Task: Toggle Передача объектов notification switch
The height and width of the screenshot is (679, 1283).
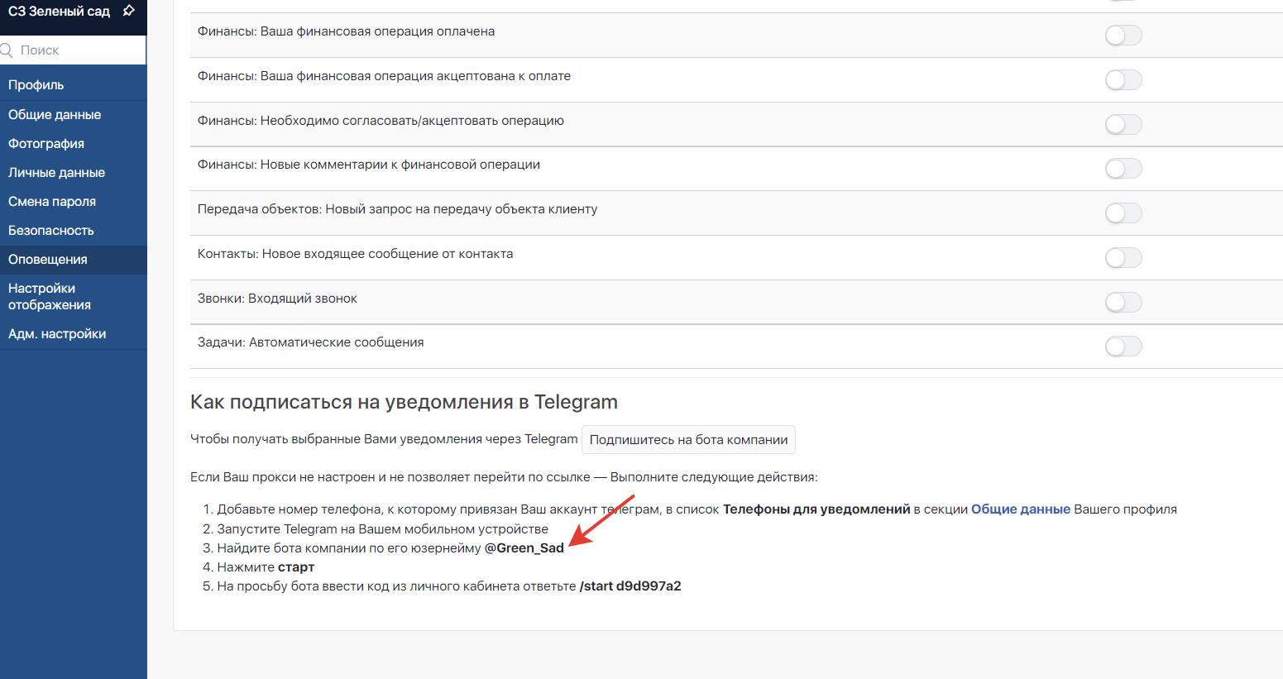Action: (1123, 213)
